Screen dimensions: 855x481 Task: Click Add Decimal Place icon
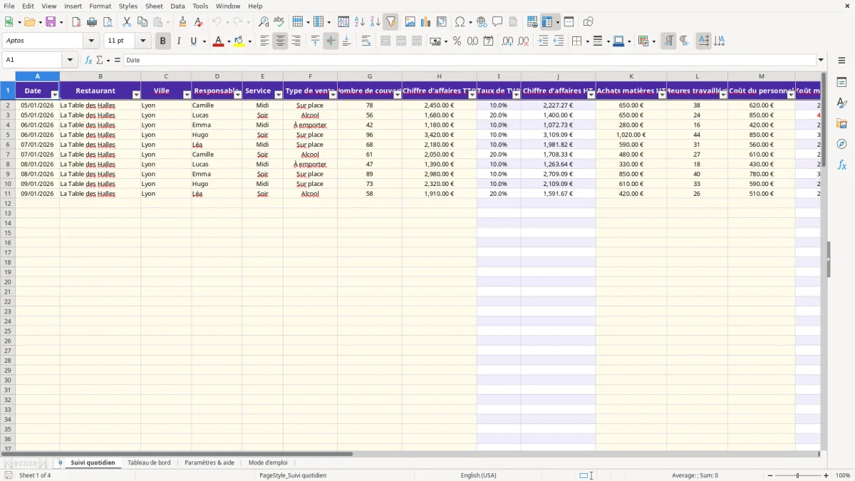click(508, 41)
